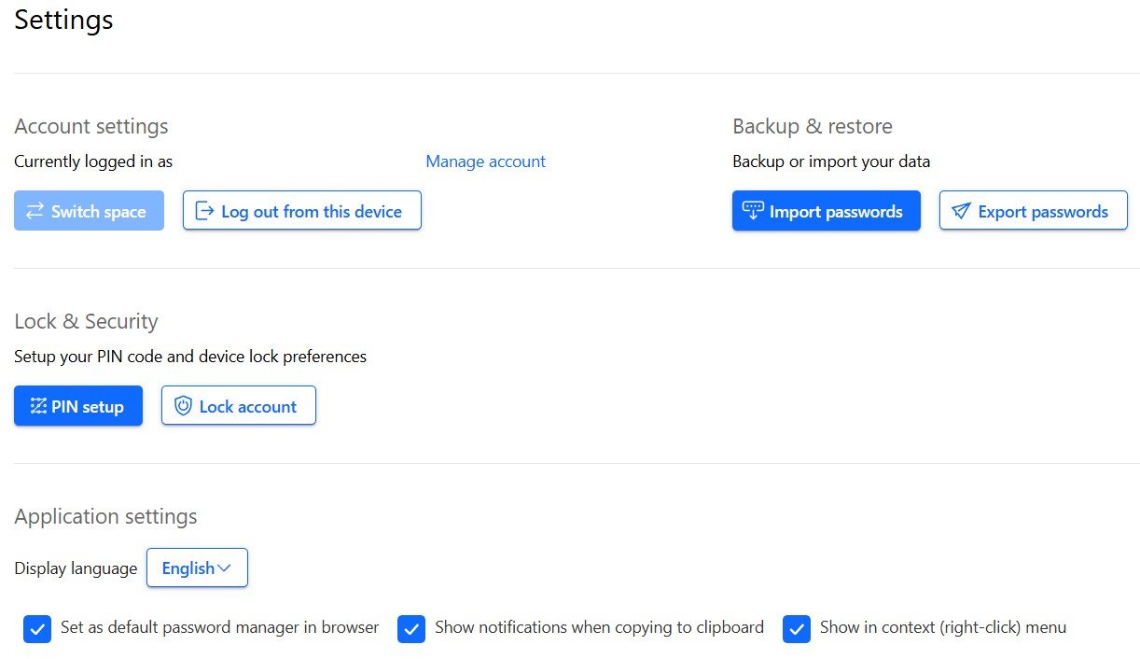
Task: Click the shield icon on Lock account
Action: pyautogui.click(x=184, y=406)
